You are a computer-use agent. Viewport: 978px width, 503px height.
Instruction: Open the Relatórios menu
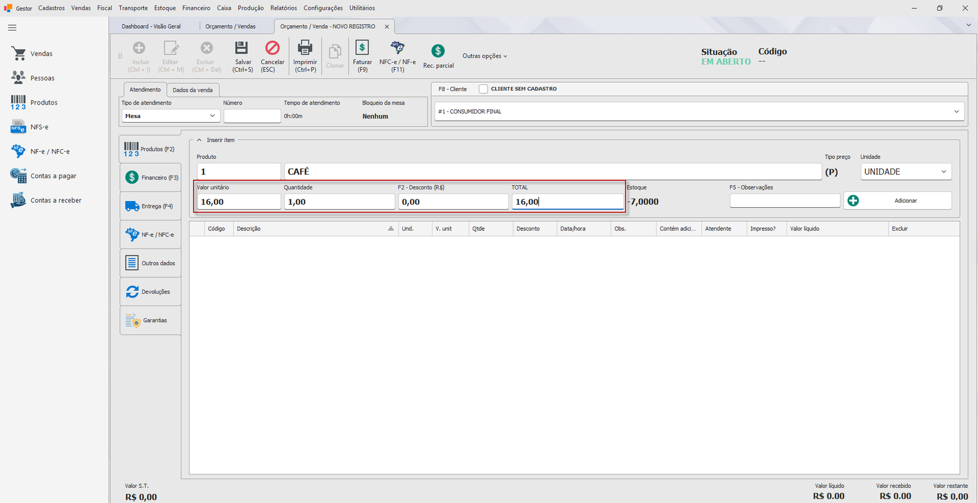click(x=284, y=8)
